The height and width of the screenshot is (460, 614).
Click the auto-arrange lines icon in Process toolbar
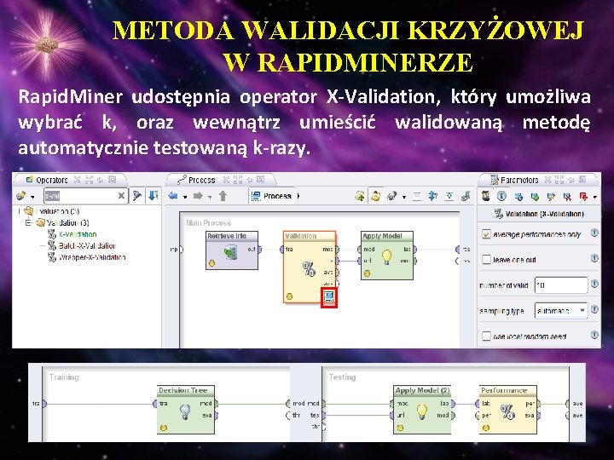pos(417,196)
